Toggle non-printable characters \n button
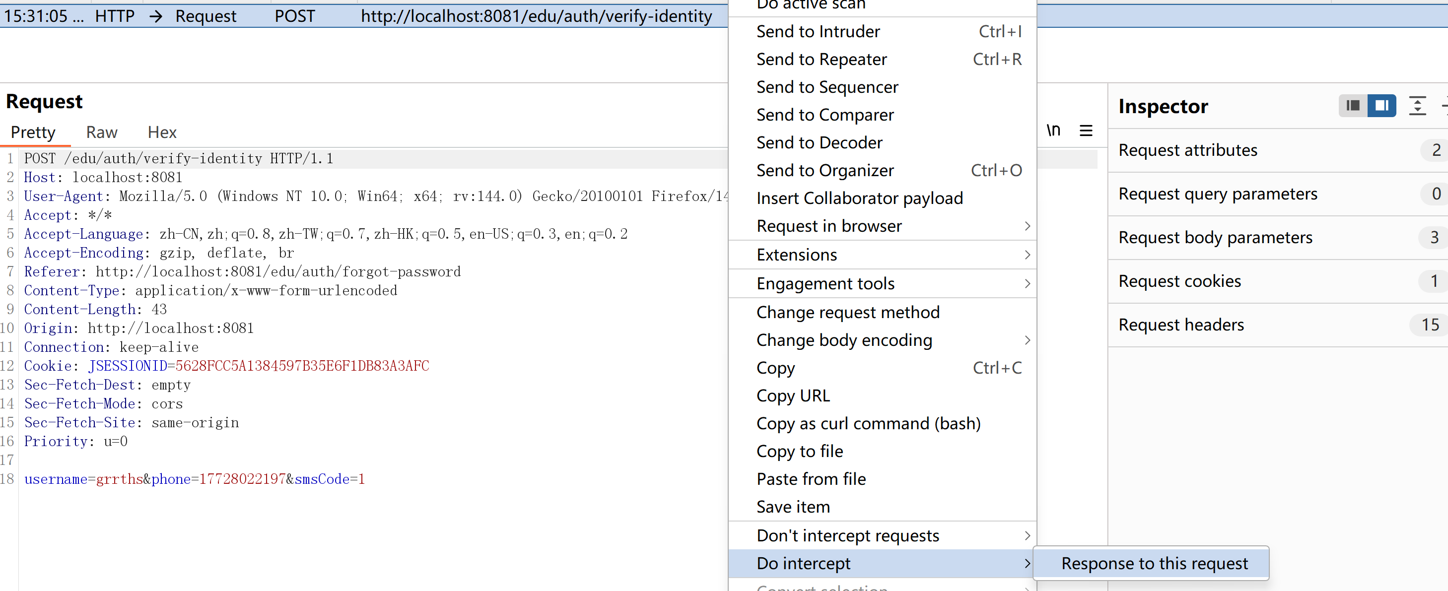The image size is (1448, 591). 1053,131
